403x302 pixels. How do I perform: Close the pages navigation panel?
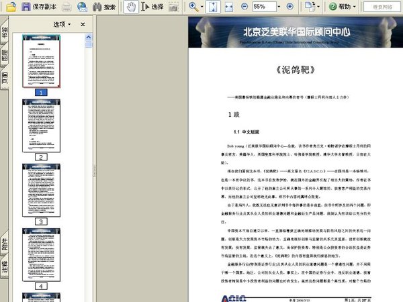tap(83, 24)
